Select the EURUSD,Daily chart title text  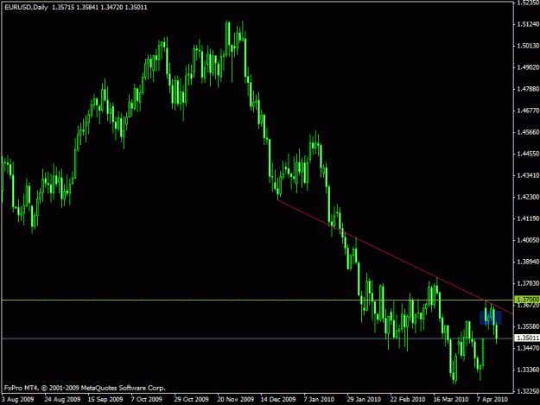[x=26, y=7]
